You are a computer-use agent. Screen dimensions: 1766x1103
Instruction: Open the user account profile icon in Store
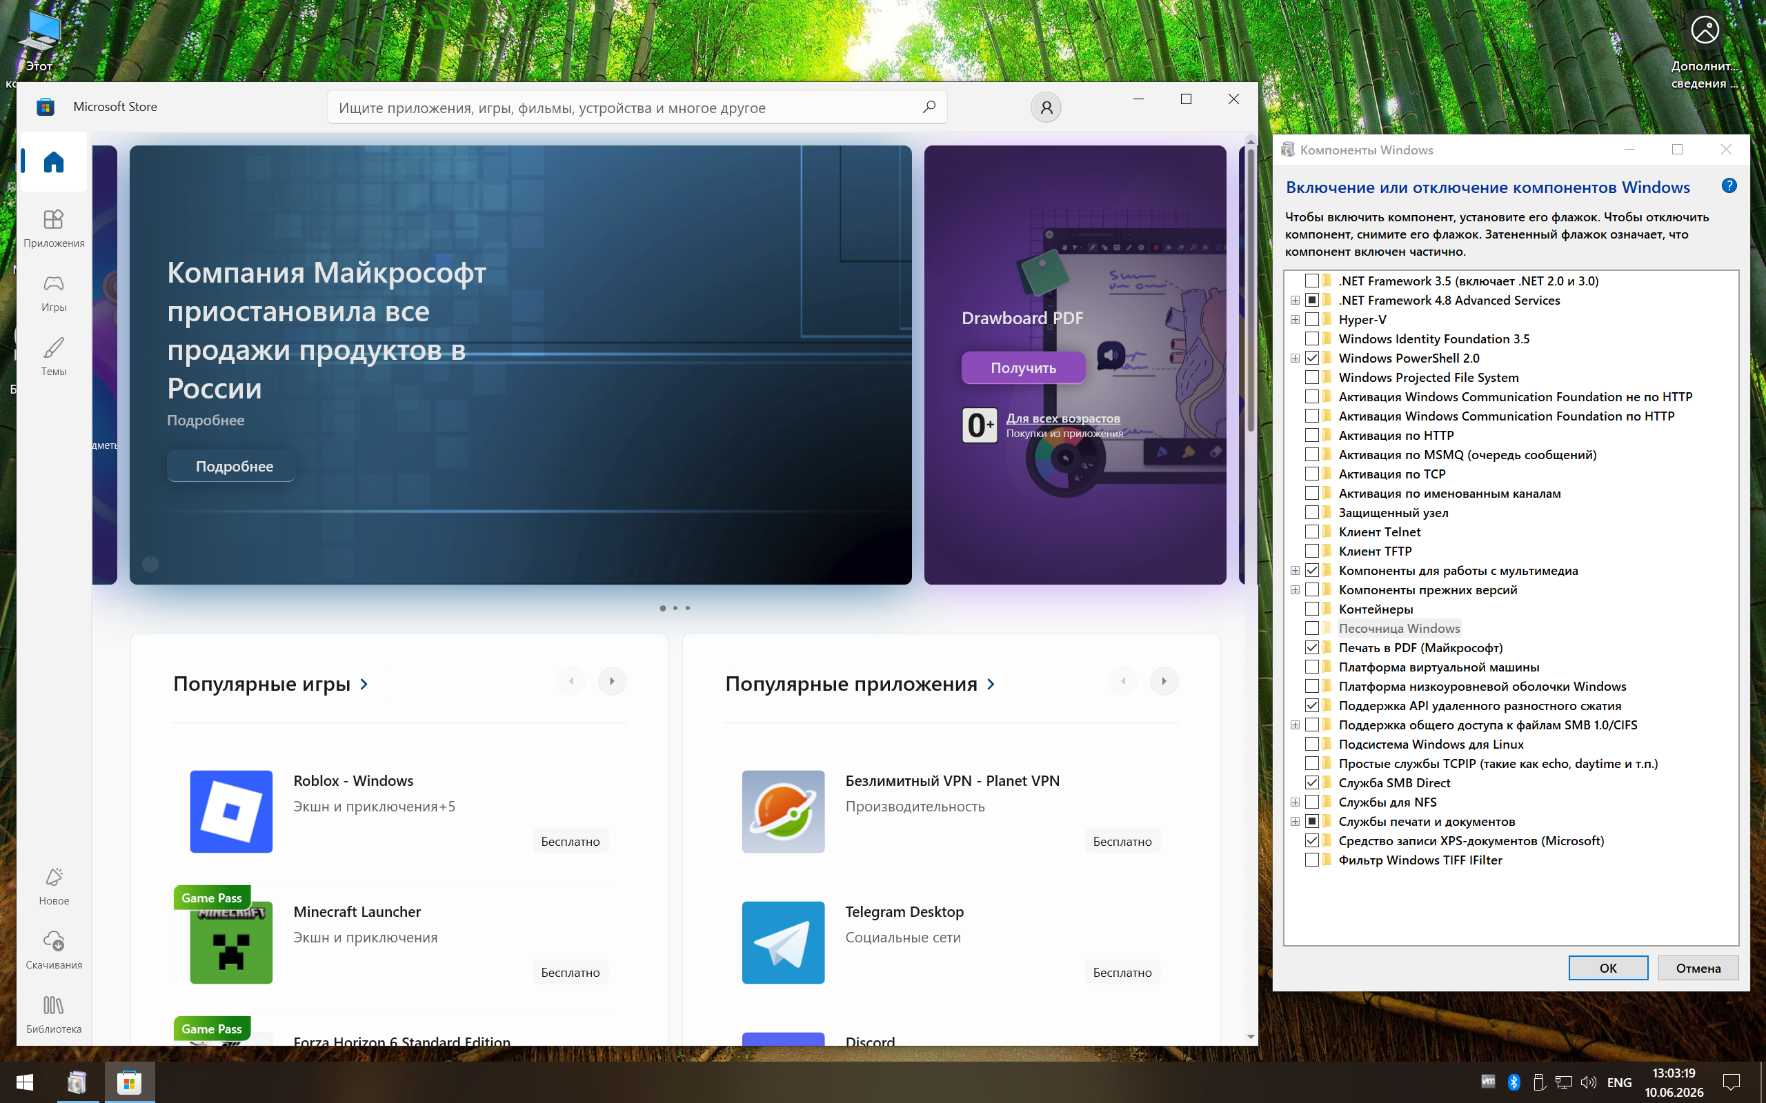(x=1046, y=108)
